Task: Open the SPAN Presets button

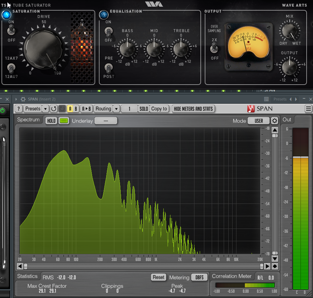Action: (x=33, y=109)
